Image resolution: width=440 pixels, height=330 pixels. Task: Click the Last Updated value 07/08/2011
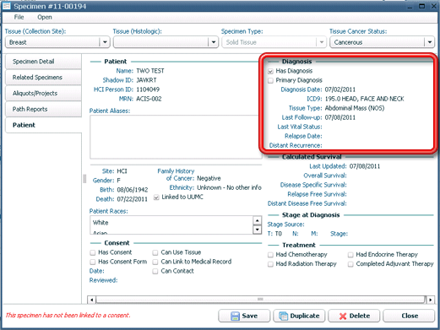coord(365,166)
